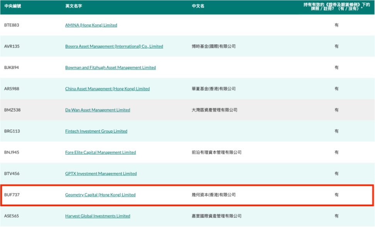
Task: Open the highlighted Geometry Capital (Hong Kong) link
Action: (x=100, y=195)
